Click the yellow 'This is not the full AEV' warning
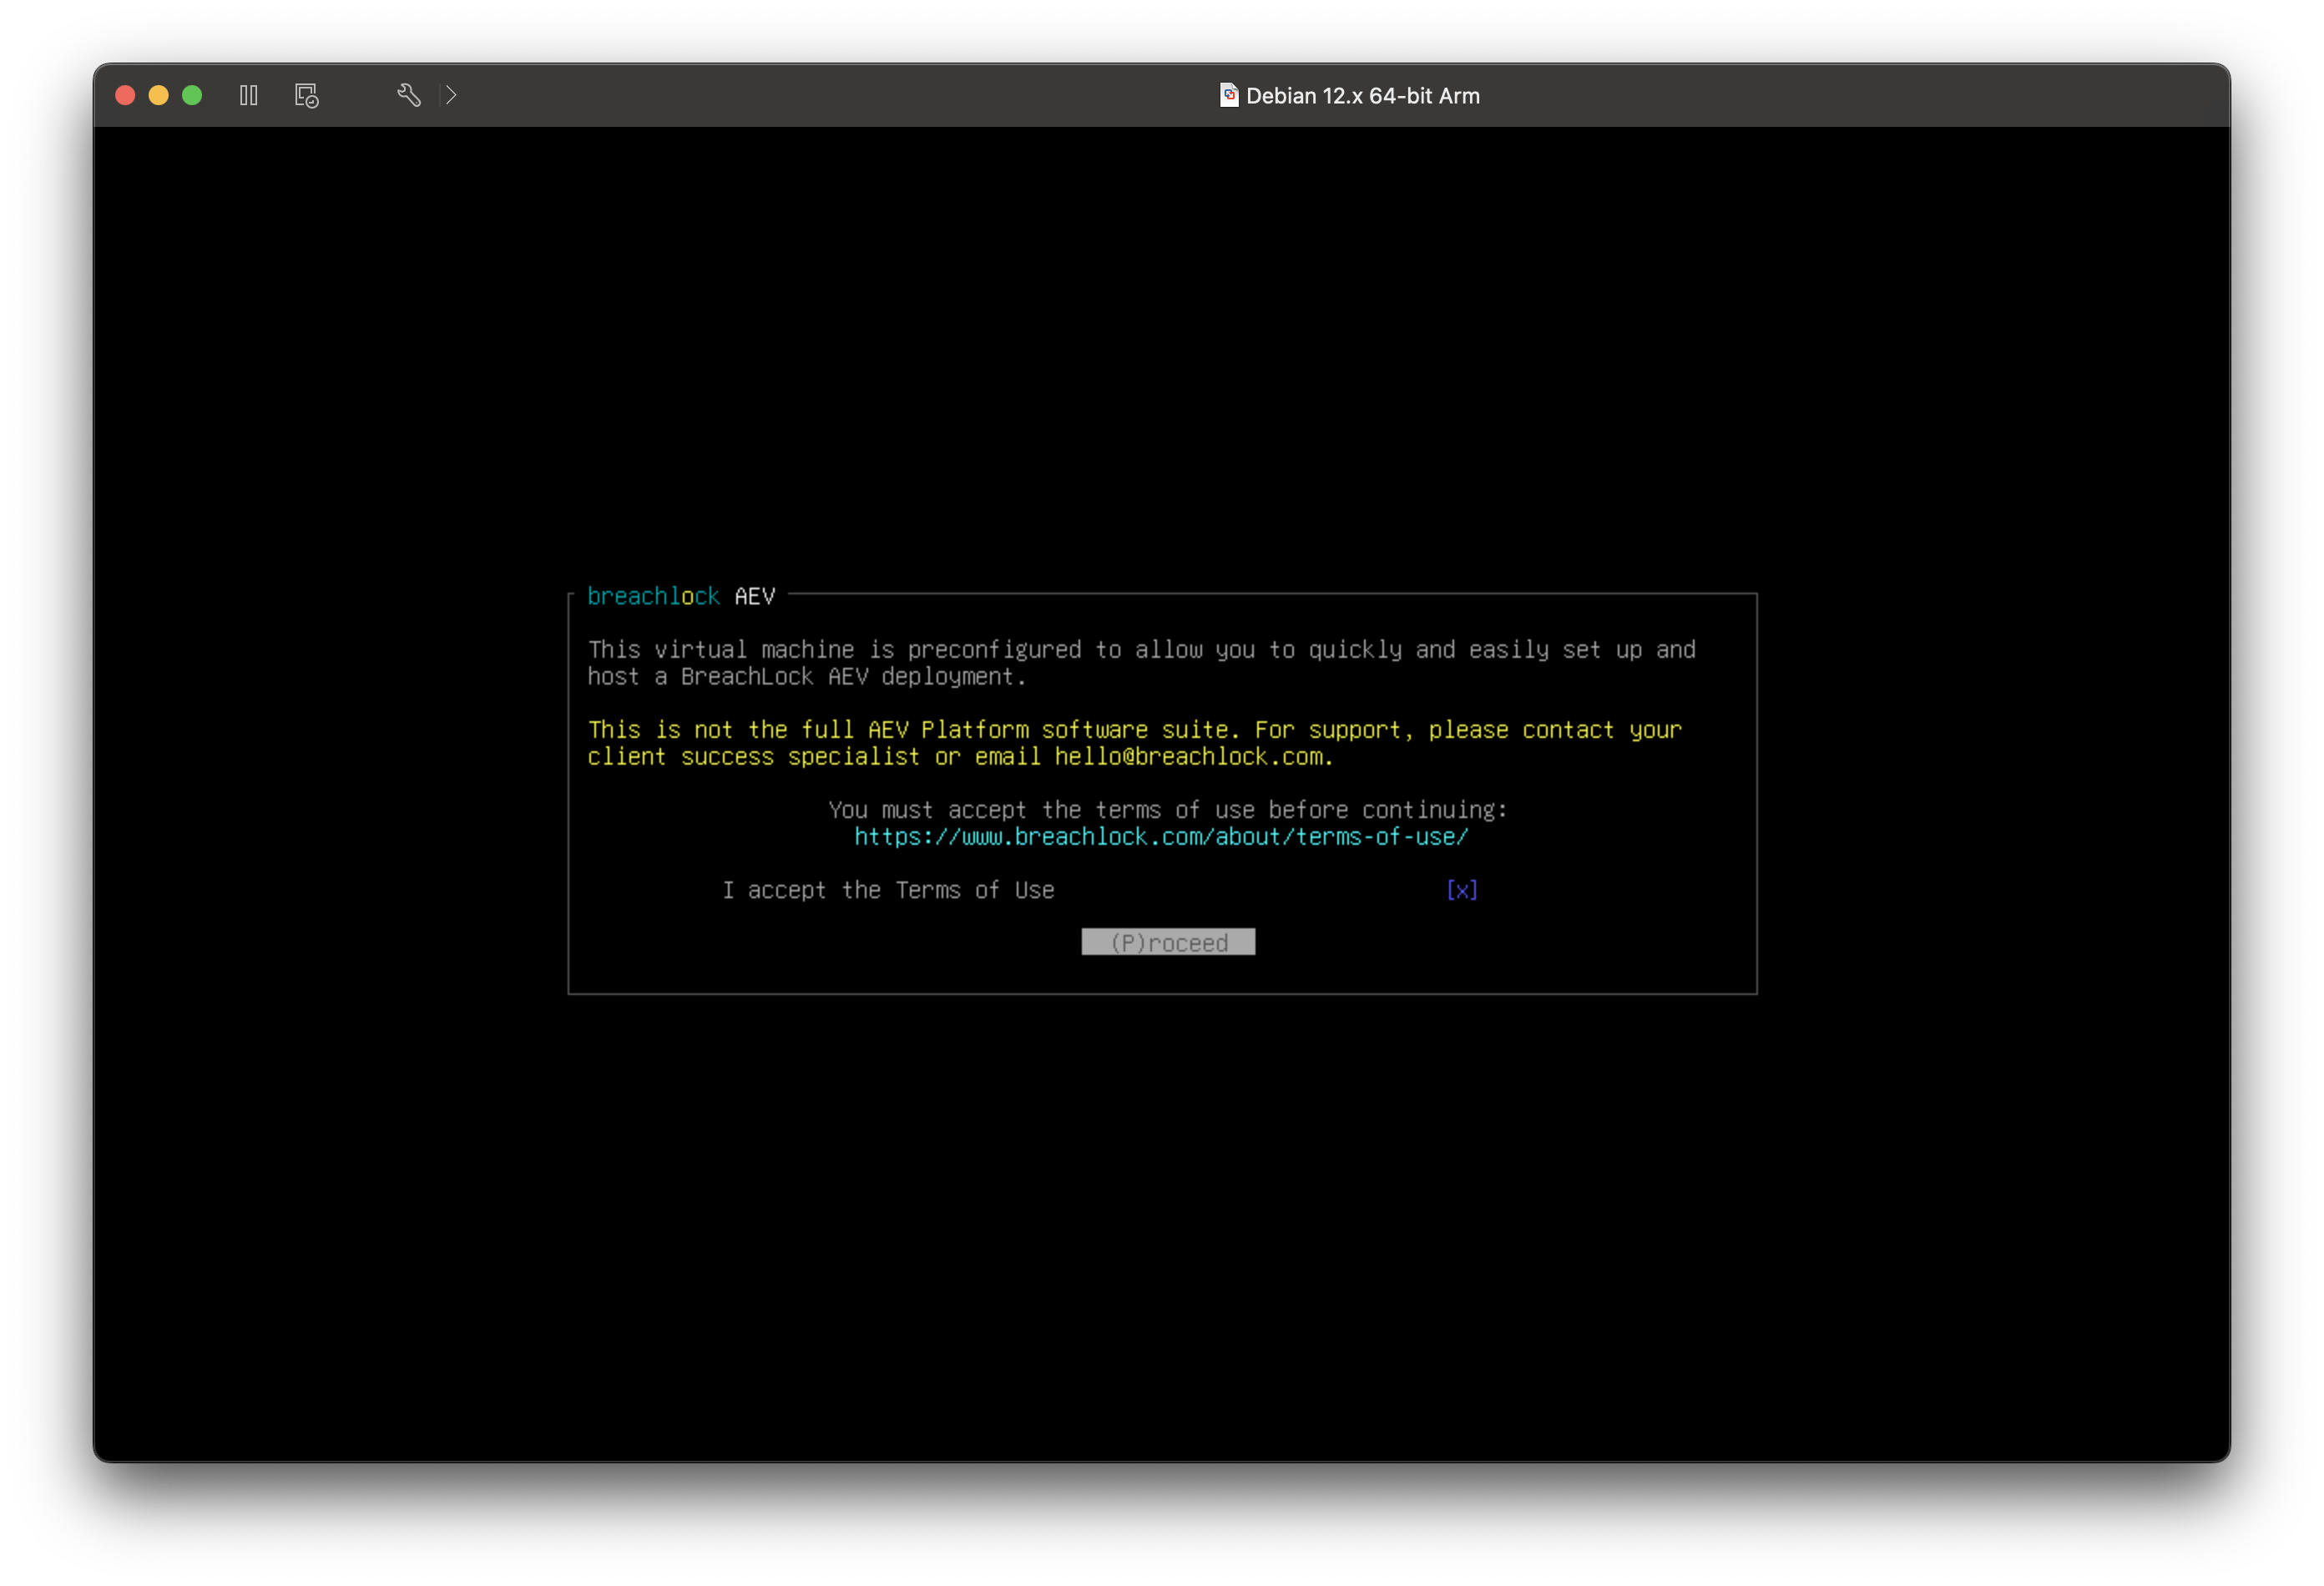2324x1586 pixels. [1134, 743]
